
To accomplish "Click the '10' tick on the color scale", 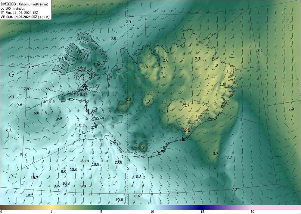I will tap(152, 212).
